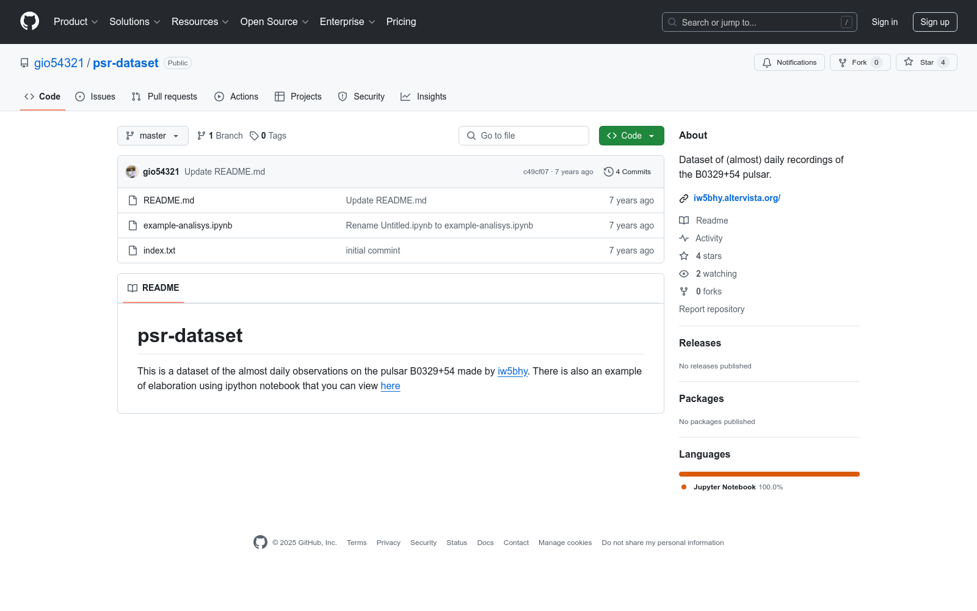Open the Packages heading link

coord(701,399)
